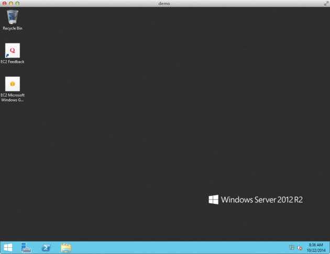Minimize the demo window with the yellow button
Viewport: 330px width, 254px height.
11,3
